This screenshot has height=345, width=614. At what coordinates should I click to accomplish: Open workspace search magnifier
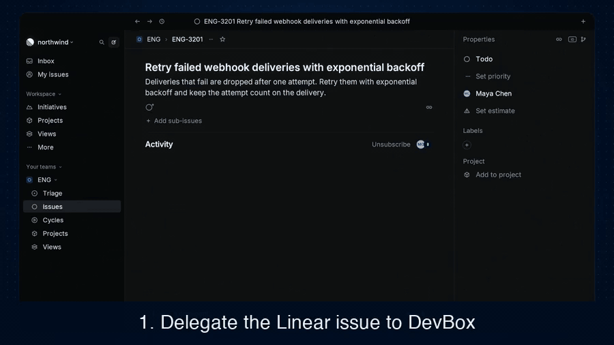coord(102,42)
